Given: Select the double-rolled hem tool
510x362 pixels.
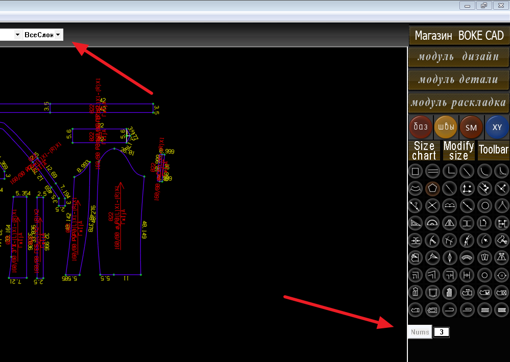Looking at the screenshot, I should pyautogui.click(x=467, y=310).
